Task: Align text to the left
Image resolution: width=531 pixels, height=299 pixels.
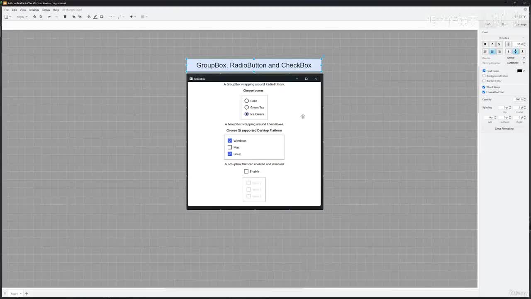Action: click(485, 51)
